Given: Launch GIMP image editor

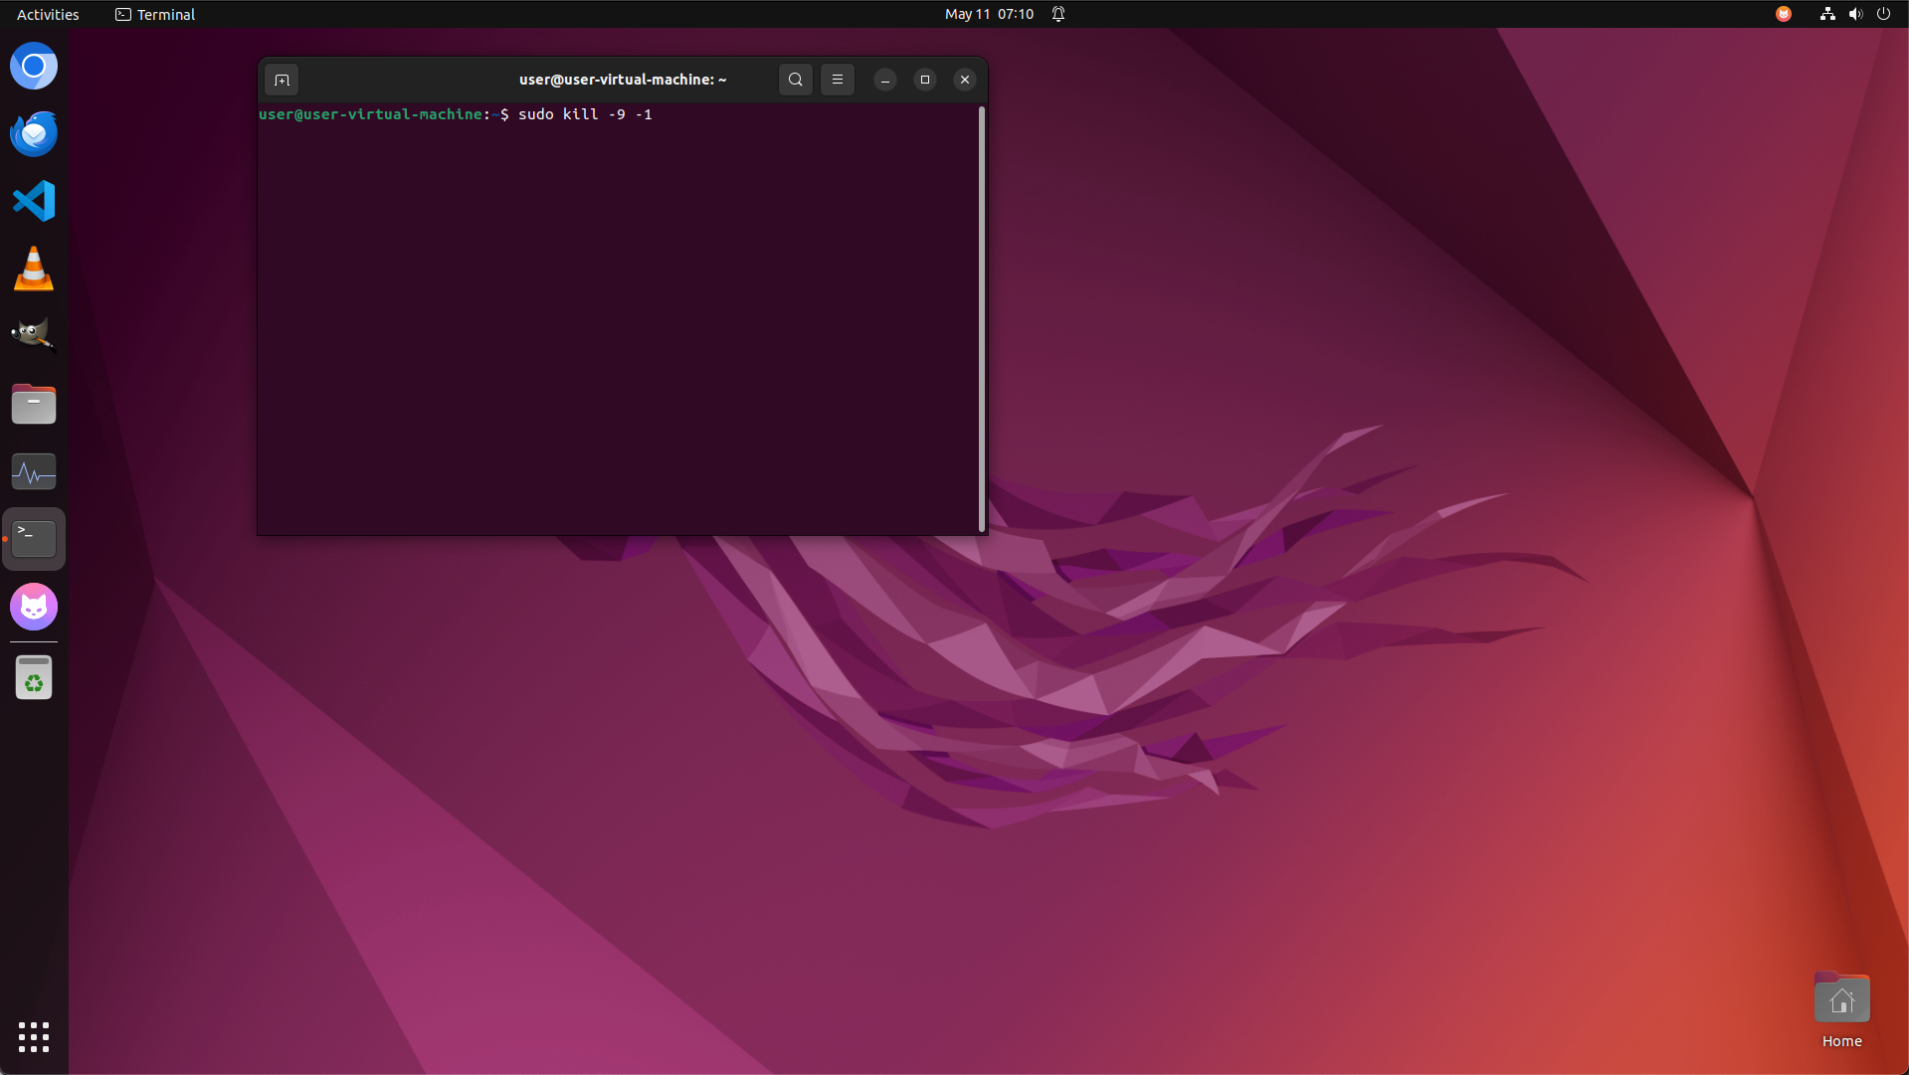Looking at the screenshot, I should 34,335.
